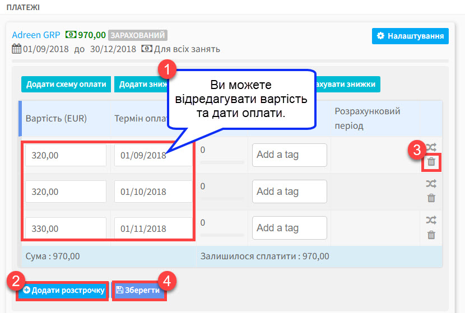Click Додати схему оплати button

(66, 85)
